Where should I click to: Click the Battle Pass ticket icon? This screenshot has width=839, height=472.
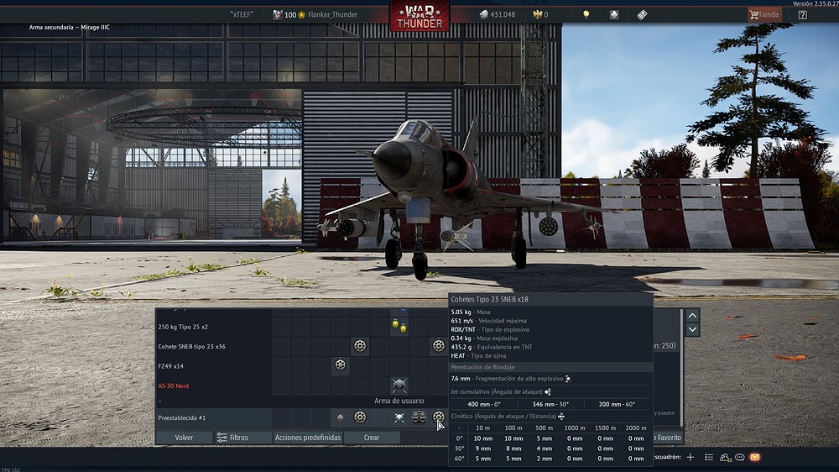tap(642, 14)
